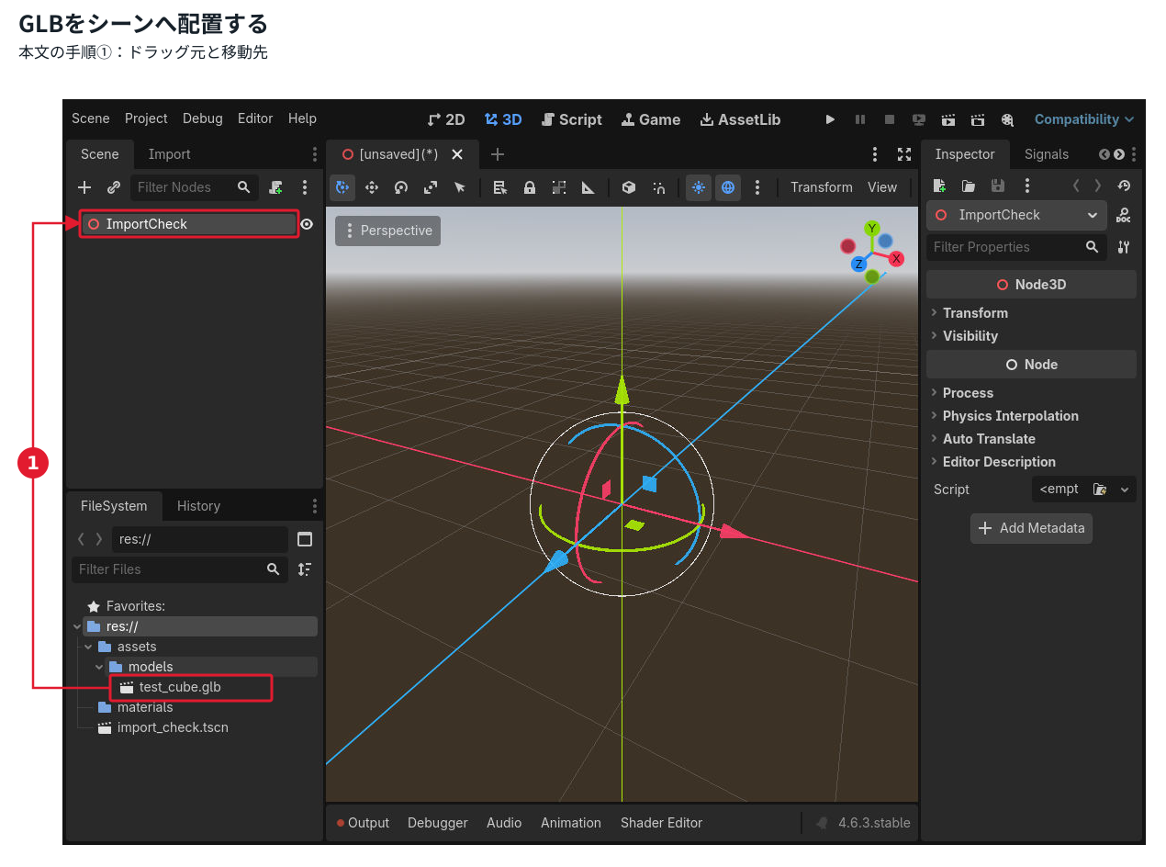
Task: Toggle local space snap icon
Action: tap(658, 187)
